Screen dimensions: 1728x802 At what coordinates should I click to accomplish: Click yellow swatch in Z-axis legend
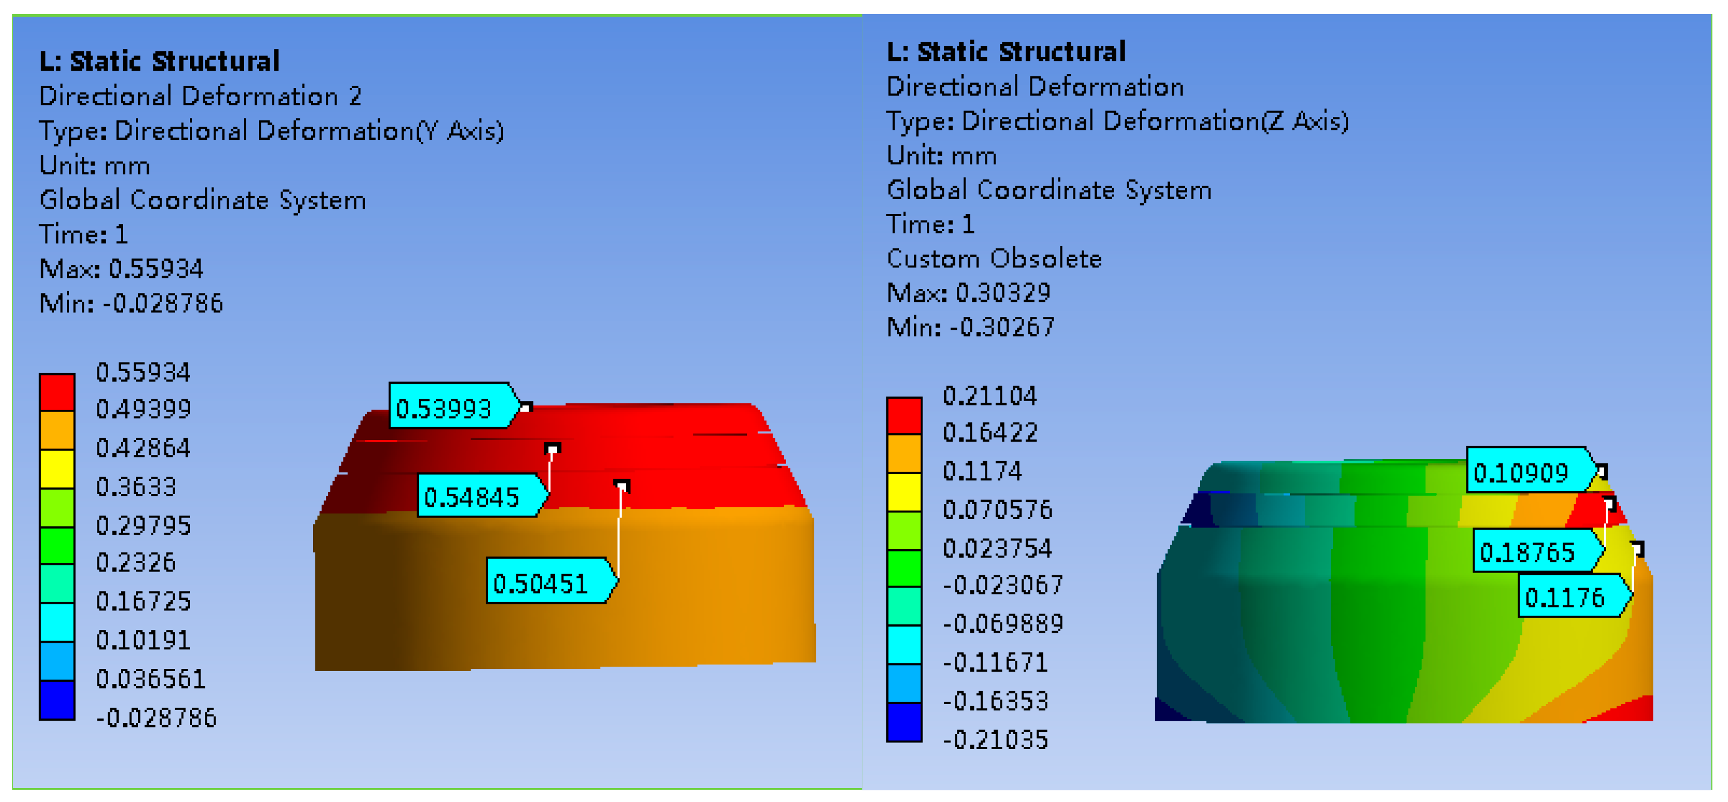coord(904,492)
